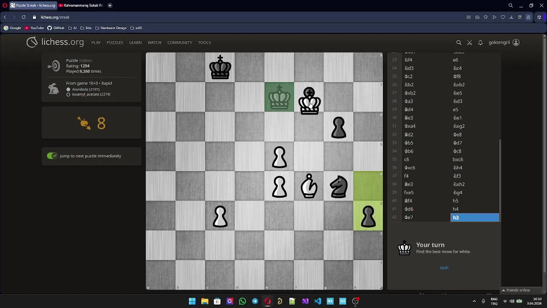
Task: Click the move list scrollbar
Action: tap(500, 180)
